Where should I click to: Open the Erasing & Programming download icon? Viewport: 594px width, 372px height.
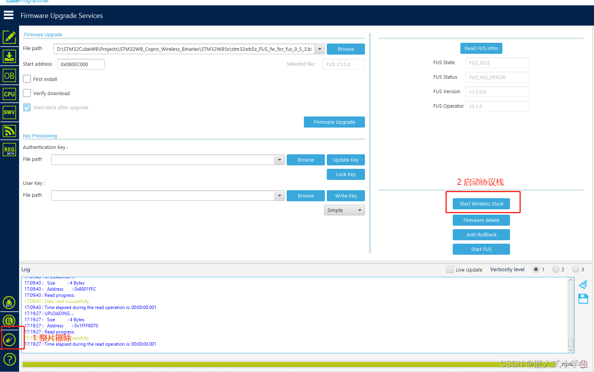tap(9, 56)
